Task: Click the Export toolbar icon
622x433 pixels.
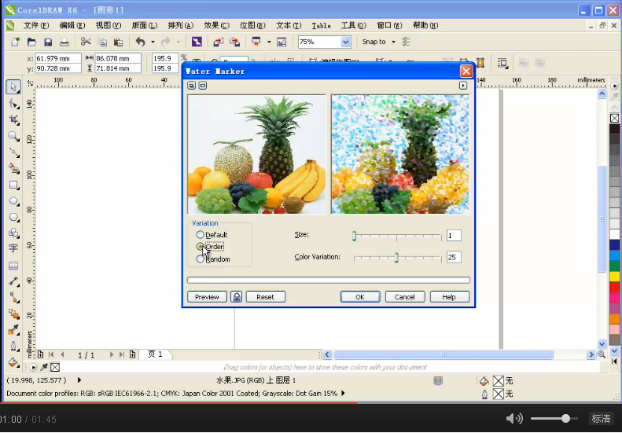Action: pyautogui.click(x=235, y=42)
